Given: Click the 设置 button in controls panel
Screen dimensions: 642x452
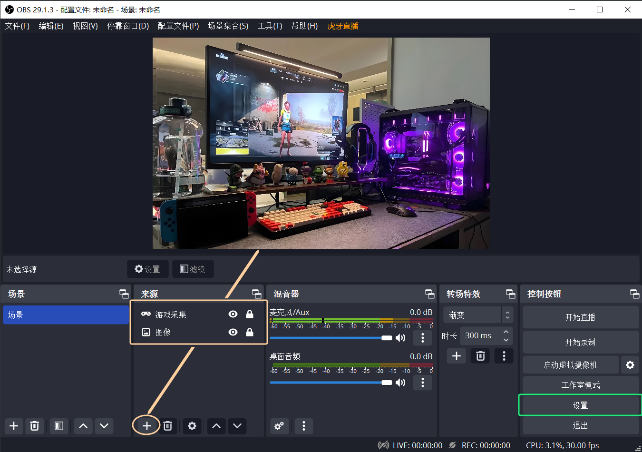Looking at the screenshot, I should [x=580, y=405].
